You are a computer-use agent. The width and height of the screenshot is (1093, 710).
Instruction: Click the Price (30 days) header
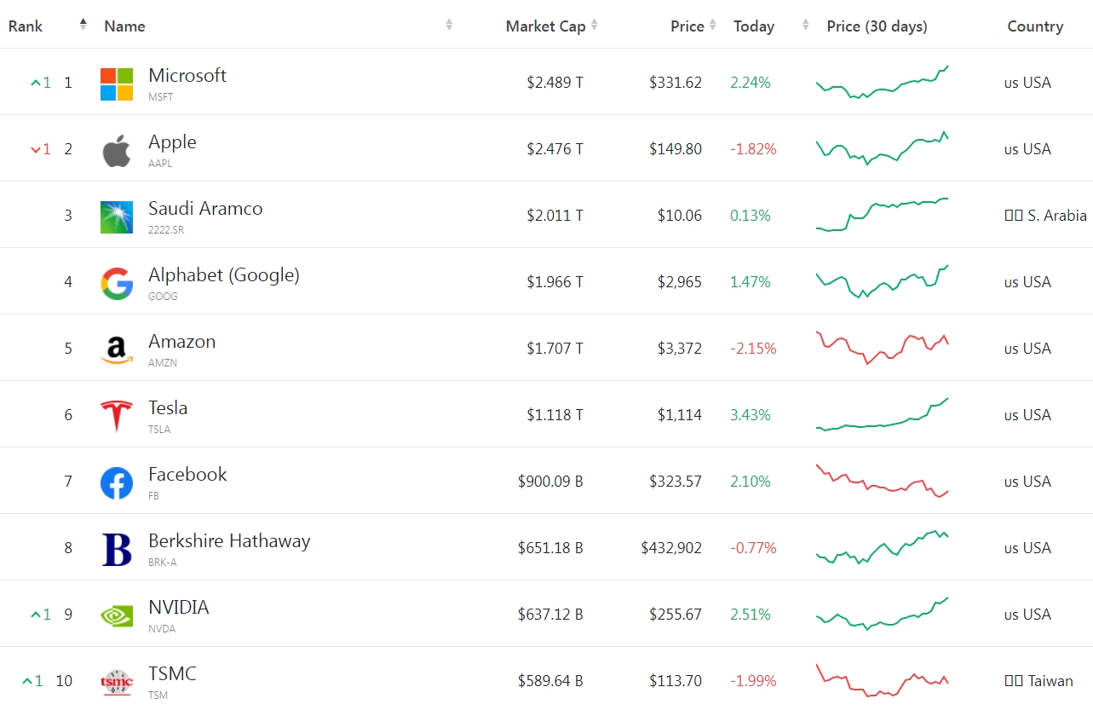tap(877, 26)
